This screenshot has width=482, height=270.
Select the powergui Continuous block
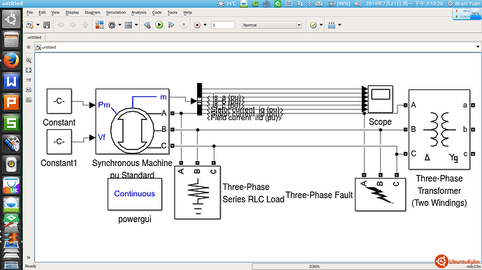click(135, 194)
